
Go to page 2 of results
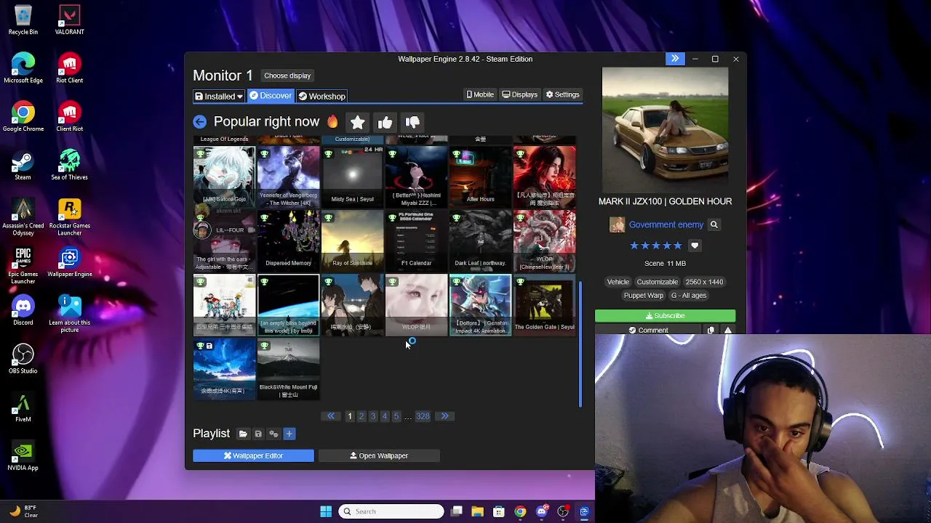click(x=361, y=416)
